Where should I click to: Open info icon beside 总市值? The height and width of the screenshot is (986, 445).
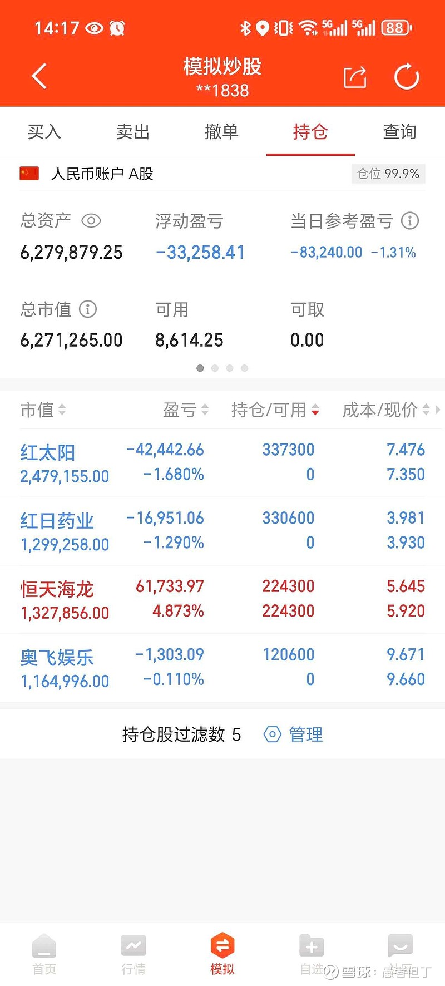coord(88,309)
